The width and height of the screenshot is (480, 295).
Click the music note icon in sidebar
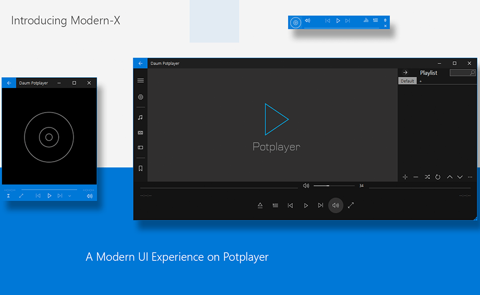point(141,117)
